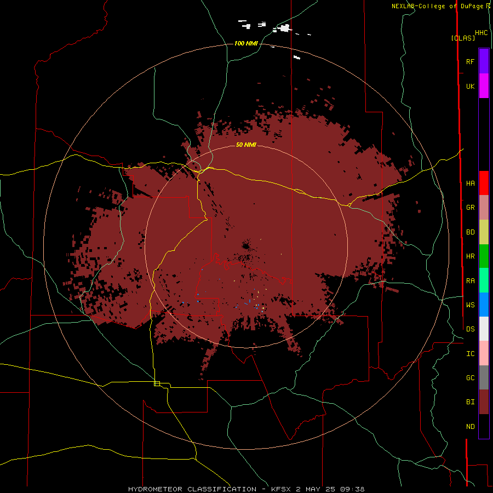493x493 pixels.
Task: Click the BI legend label
Action: tap(470, 402)
